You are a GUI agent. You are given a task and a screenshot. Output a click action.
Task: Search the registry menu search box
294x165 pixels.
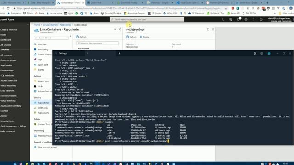pos(51,38)
